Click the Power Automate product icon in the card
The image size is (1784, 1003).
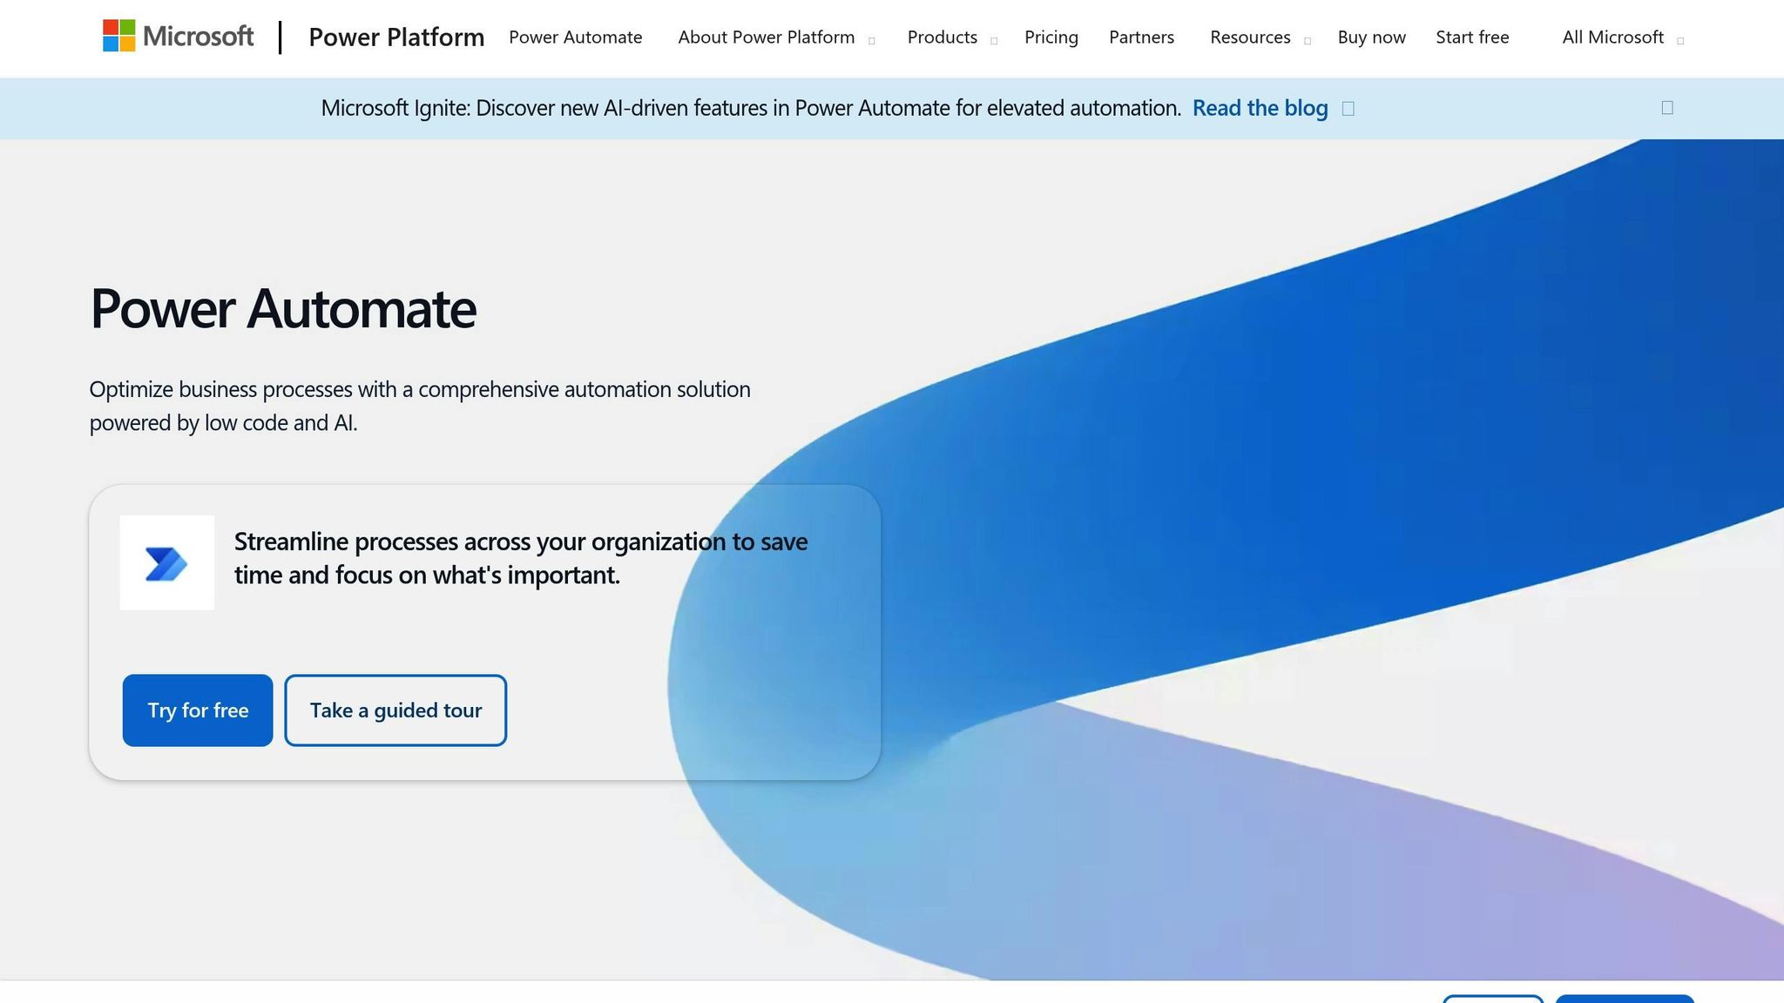click(x=167, y=562)
